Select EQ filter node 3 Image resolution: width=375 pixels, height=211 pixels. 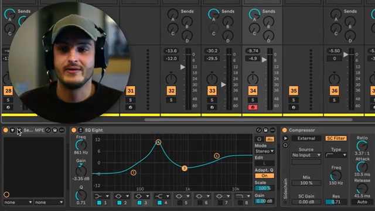pyautogui.click(x=185, y=168)
